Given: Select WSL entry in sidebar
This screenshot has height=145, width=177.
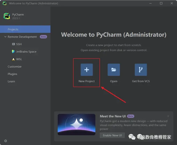Looking at the screenshot, I should coord(19,59).
